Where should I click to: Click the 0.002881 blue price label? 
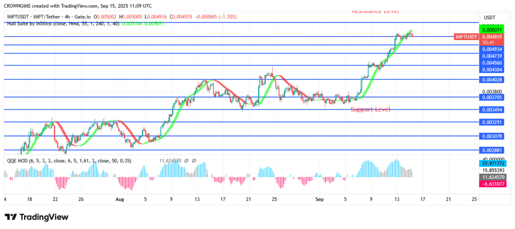click(493, 150)
